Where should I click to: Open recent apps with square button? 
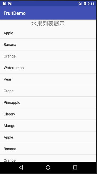75,167
